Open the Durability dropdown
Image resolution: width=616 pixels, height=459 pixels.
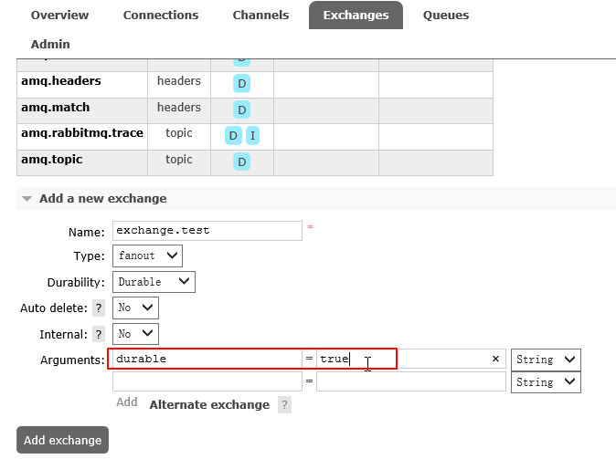point(154,282)
